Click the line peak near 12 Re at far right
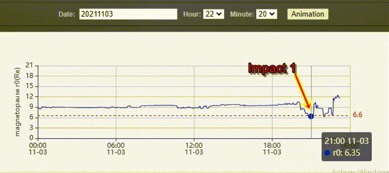 coord(338,96)
